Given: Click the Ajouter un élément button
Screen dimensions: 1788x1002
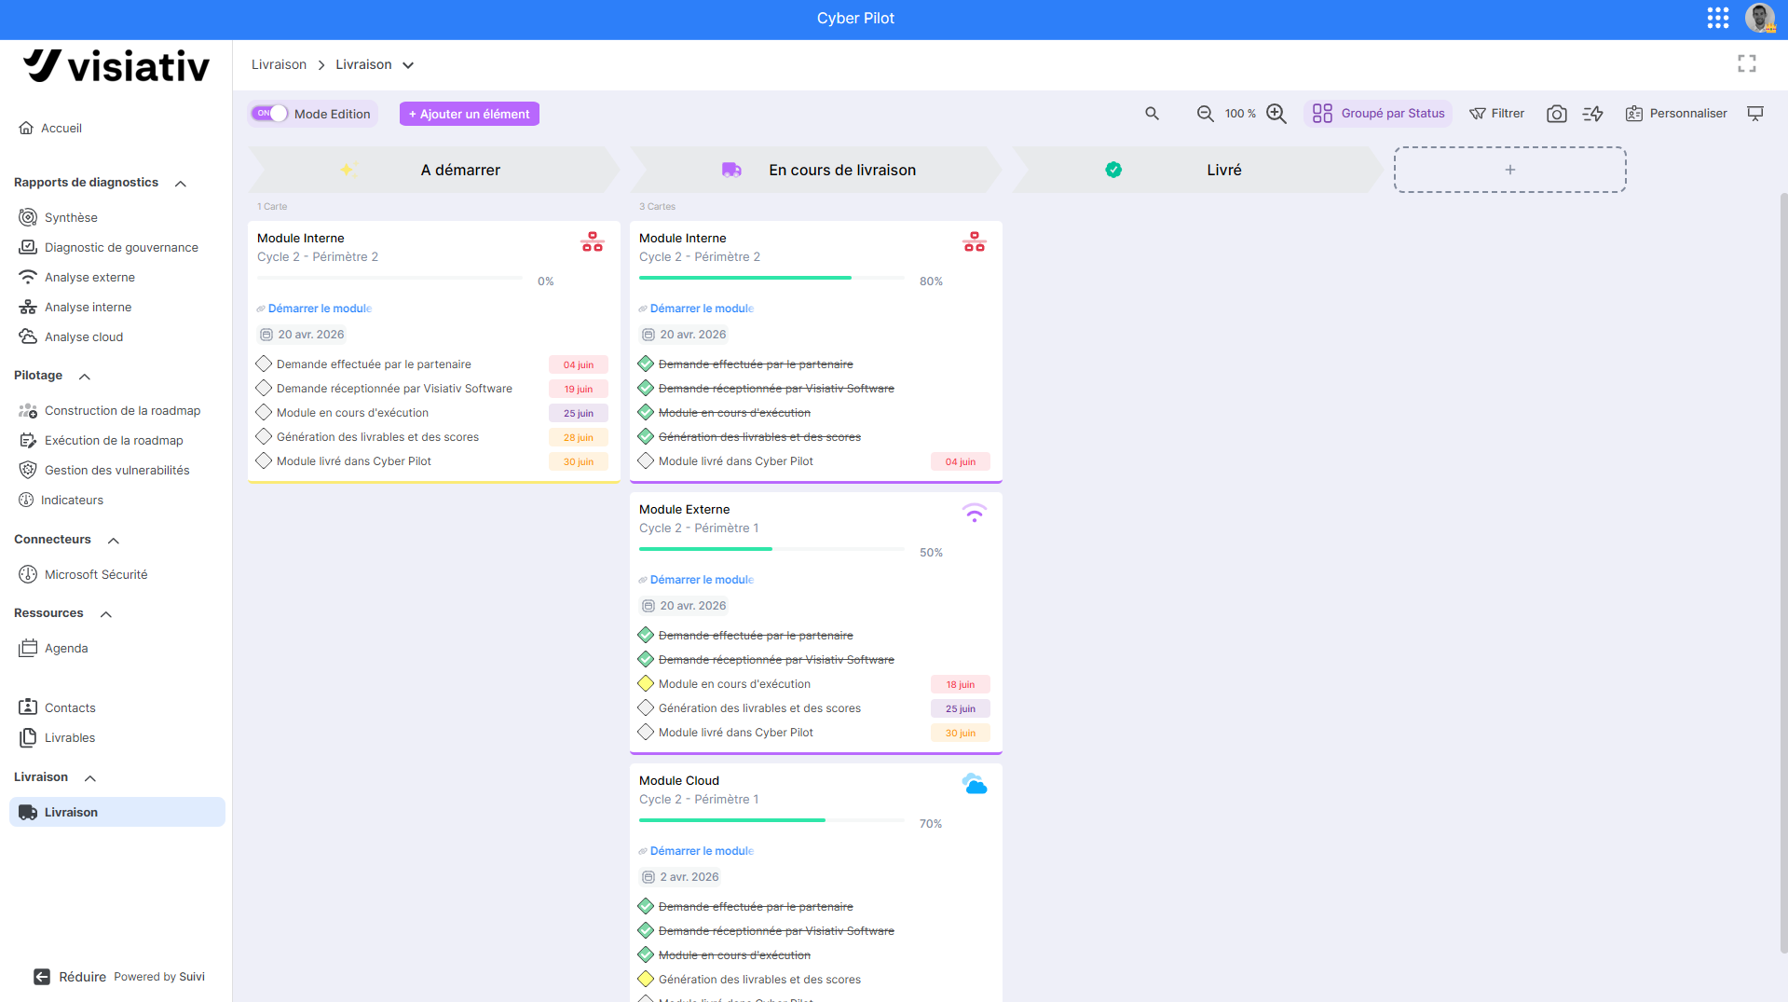Looking at the screenshot, I should click(470, 114).
